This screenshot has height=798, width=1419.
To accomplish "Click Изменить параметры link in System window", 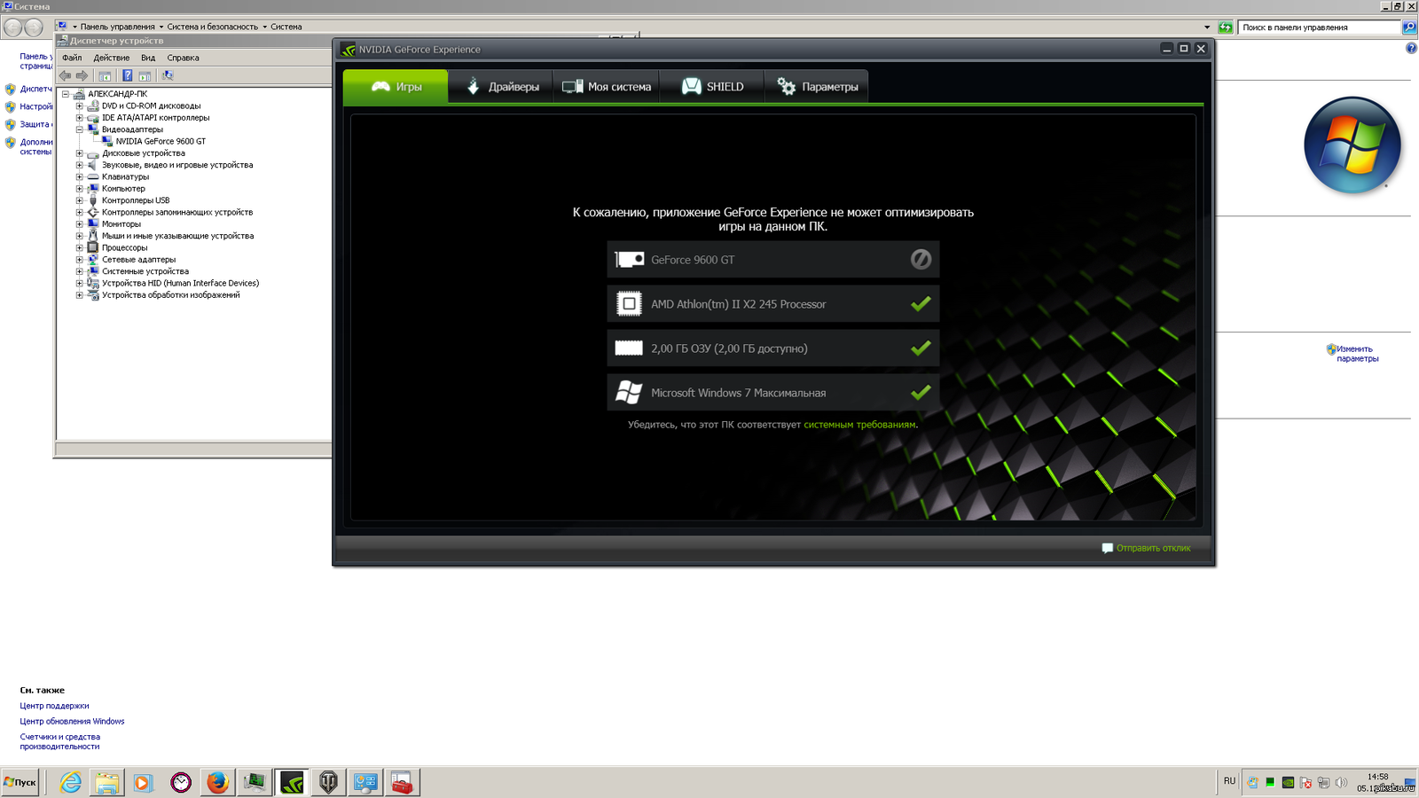I will pyautogui.click(x=1357, y=354).
